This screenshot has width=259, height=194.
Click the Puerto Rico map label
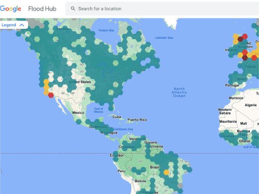(137, 120)
